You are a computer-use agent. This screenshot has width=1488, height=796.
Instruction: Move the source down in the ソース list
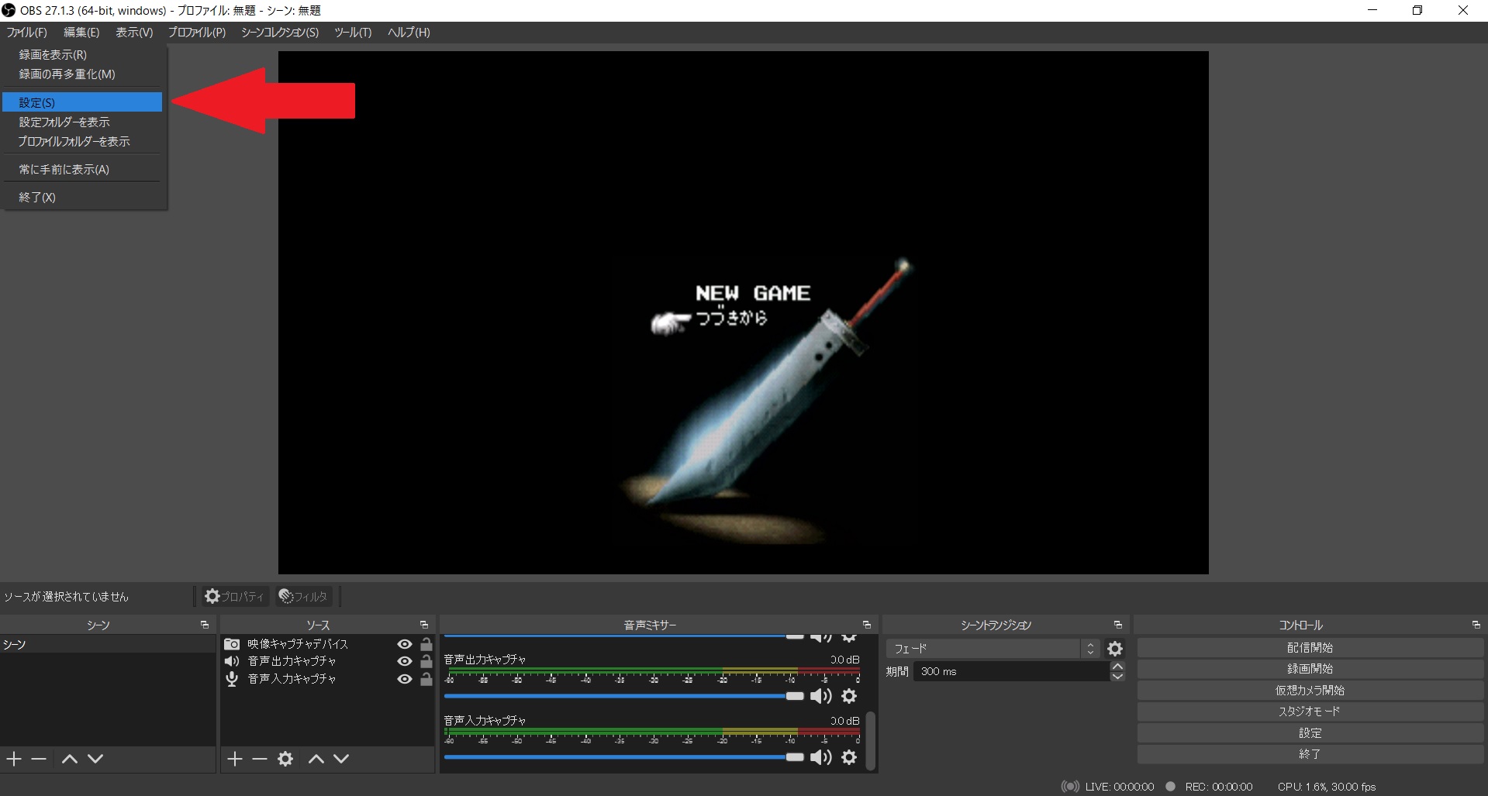click(x=341, y=759)
